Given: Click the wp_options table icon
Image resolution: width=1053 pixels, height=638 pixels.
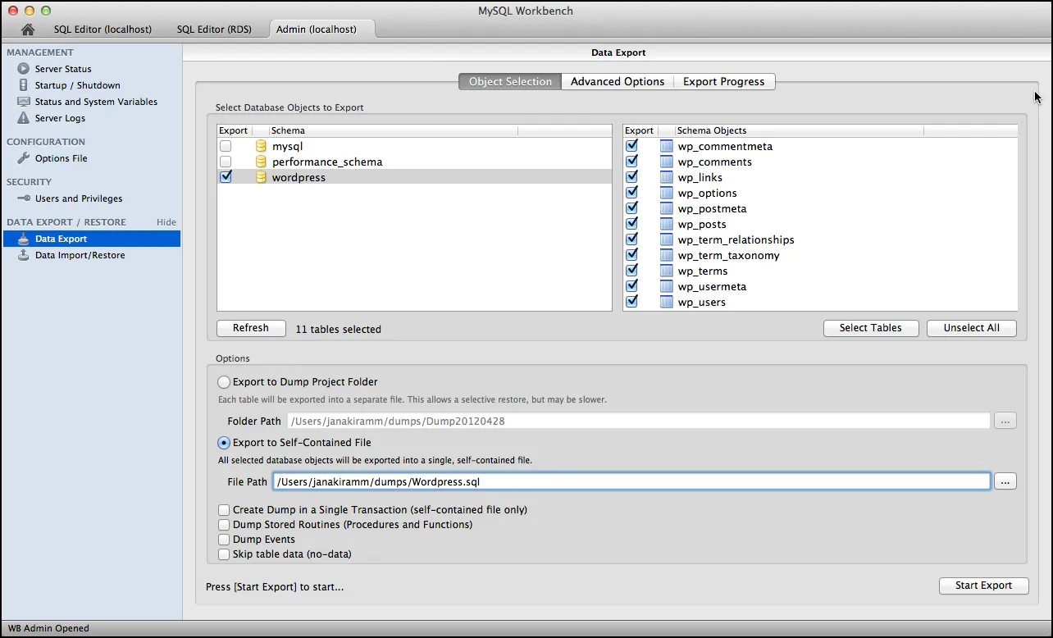Looking at the screenshot, I should click(x=666, y=193).
